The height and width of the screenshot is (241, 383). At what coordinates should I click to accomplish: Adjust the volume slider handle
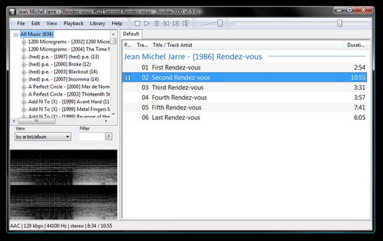tap(220, 24)
